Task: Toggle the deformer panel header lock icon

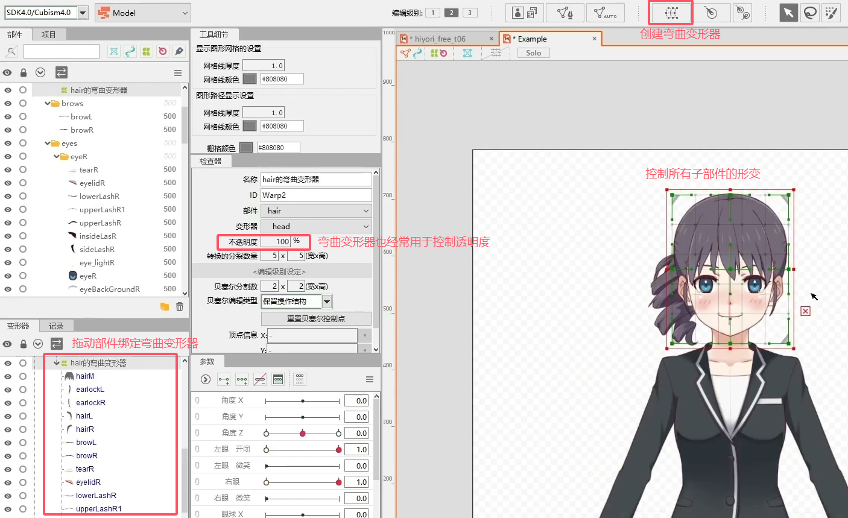Action: [24, 344]
